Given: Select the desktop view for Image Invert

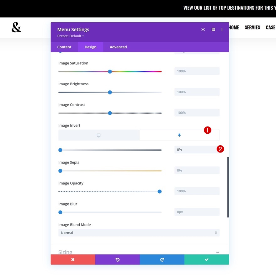Looking at the screenshot, I should pos(98,135).
